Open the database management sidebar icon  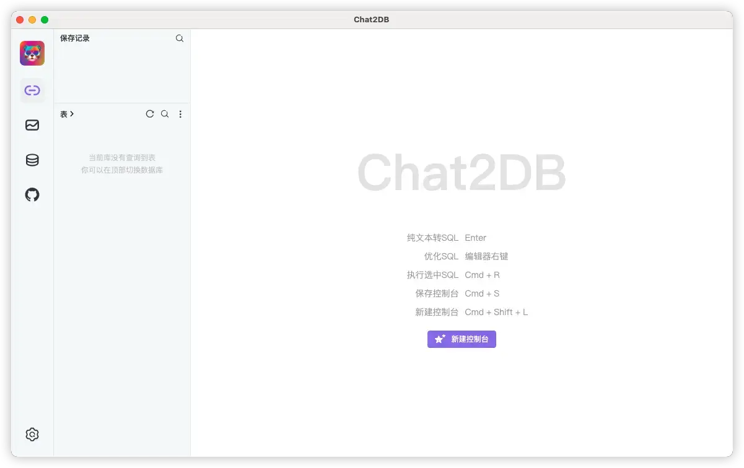32,159
